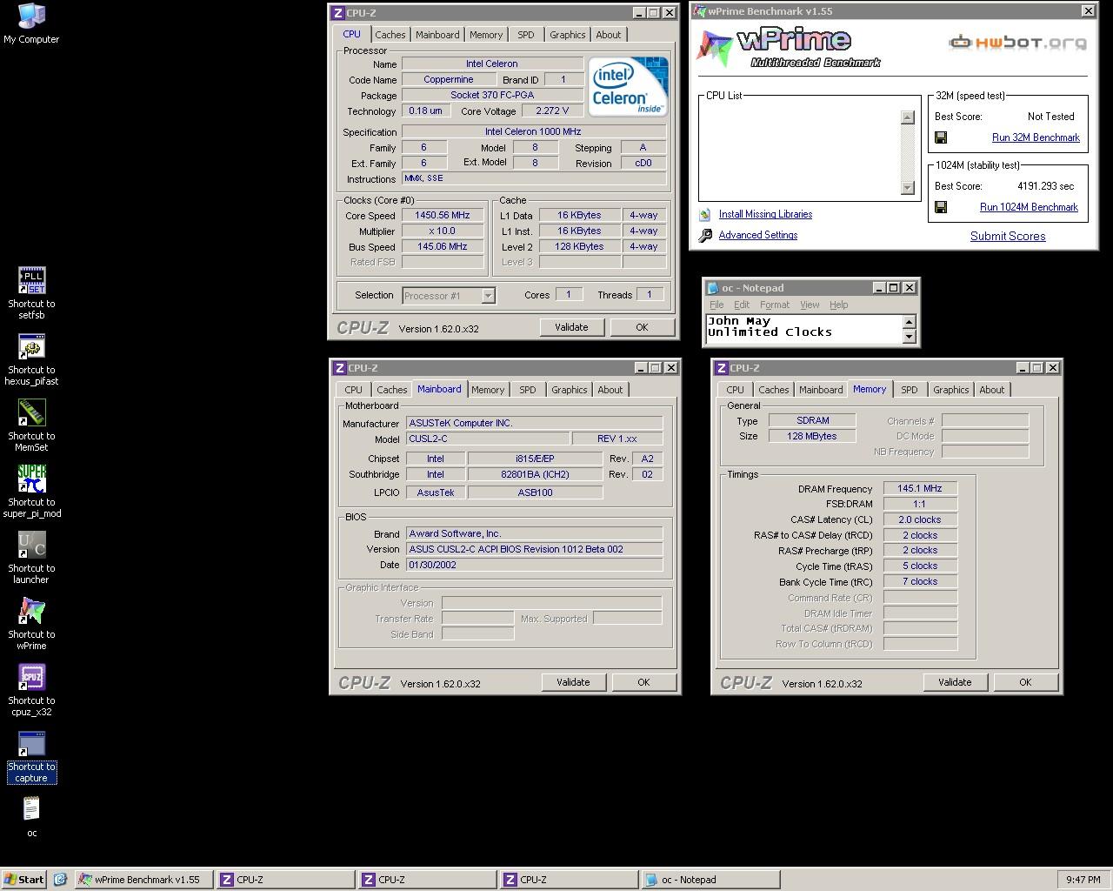Click Validate in Mainboard CPU-Z window
The image size is (1113, 891).
pos(573,682)
